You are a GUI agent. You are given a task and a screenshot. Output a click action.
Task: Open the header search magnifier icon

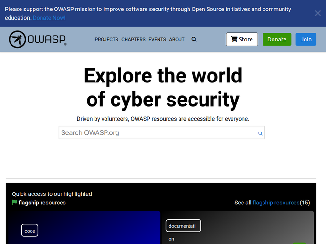(x=194, y=39)
